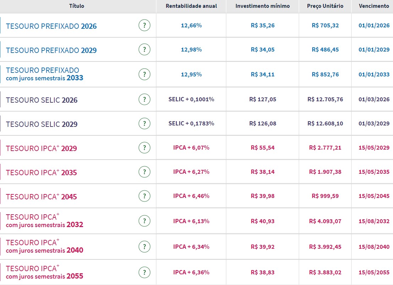
Task: Select the Tesouro Selic 2029 title
Action: coord(42,124)
